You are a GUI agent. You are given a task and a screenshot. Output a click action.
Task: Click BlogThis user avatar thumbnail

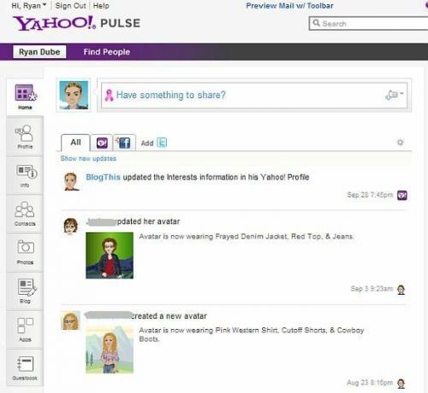point(71,181)
